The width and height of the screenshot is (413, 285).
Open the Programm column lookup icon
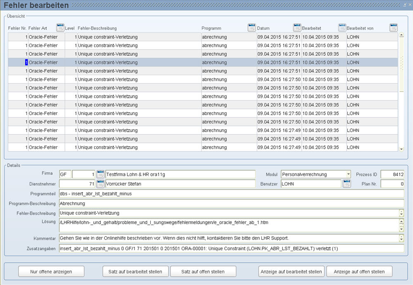click(x=252, y=27)
